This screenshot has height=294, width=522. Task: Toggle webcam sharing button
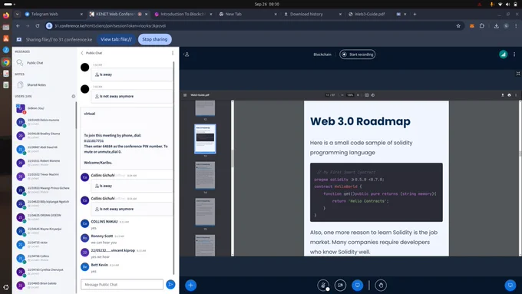(340, 286)
